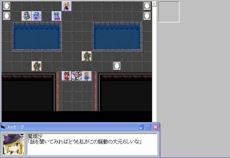The height and width of the screenshot is (158, 230).
Task: Click Marisa's portrait in the message window
Action: tap(13, 144)
